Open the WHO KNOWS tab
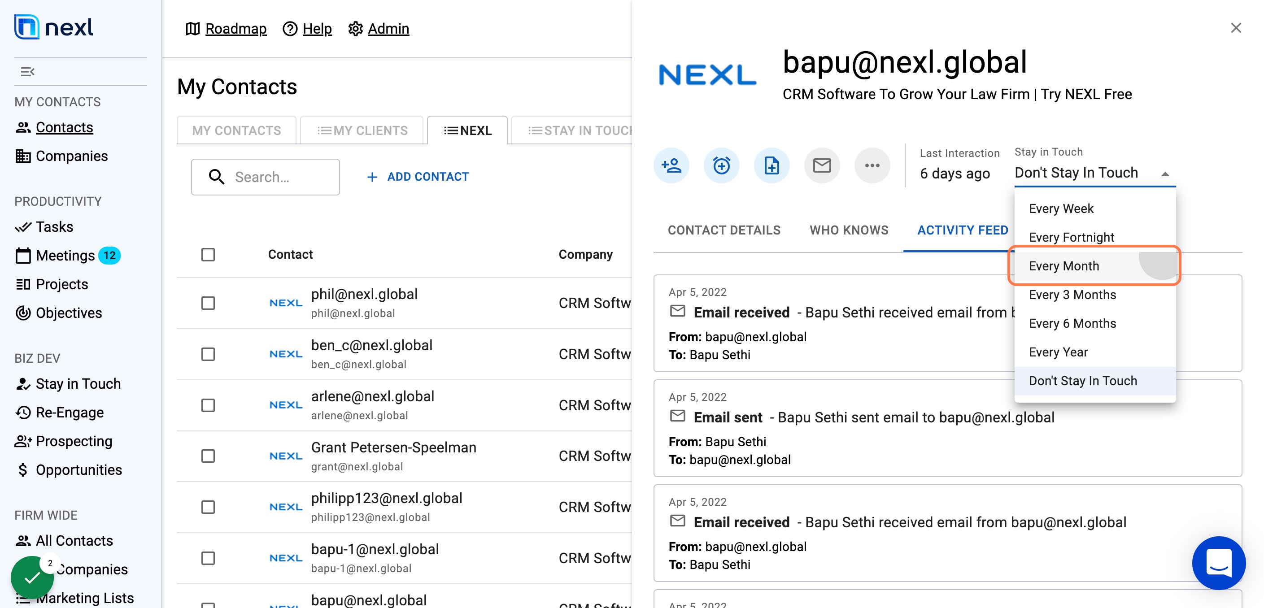 [x=849, y=230]
